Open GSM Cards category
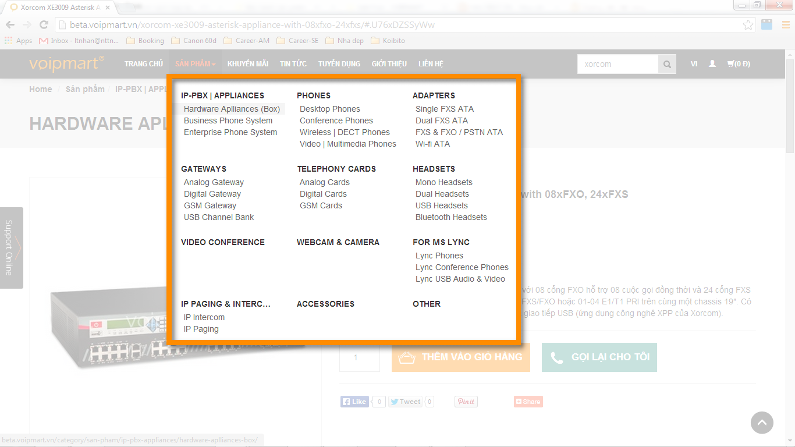 (321, 205)
